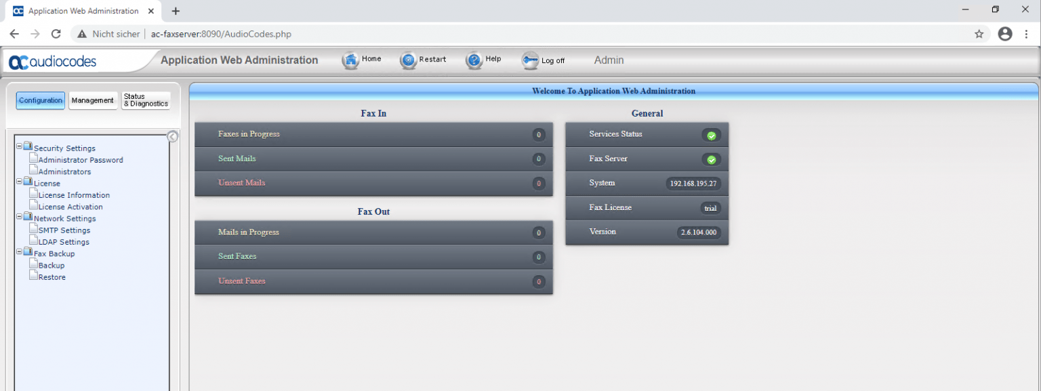The width and height of the screenshot is (1041, 391).
Task: Switch to the Management tab
Action: click(93, 100)
